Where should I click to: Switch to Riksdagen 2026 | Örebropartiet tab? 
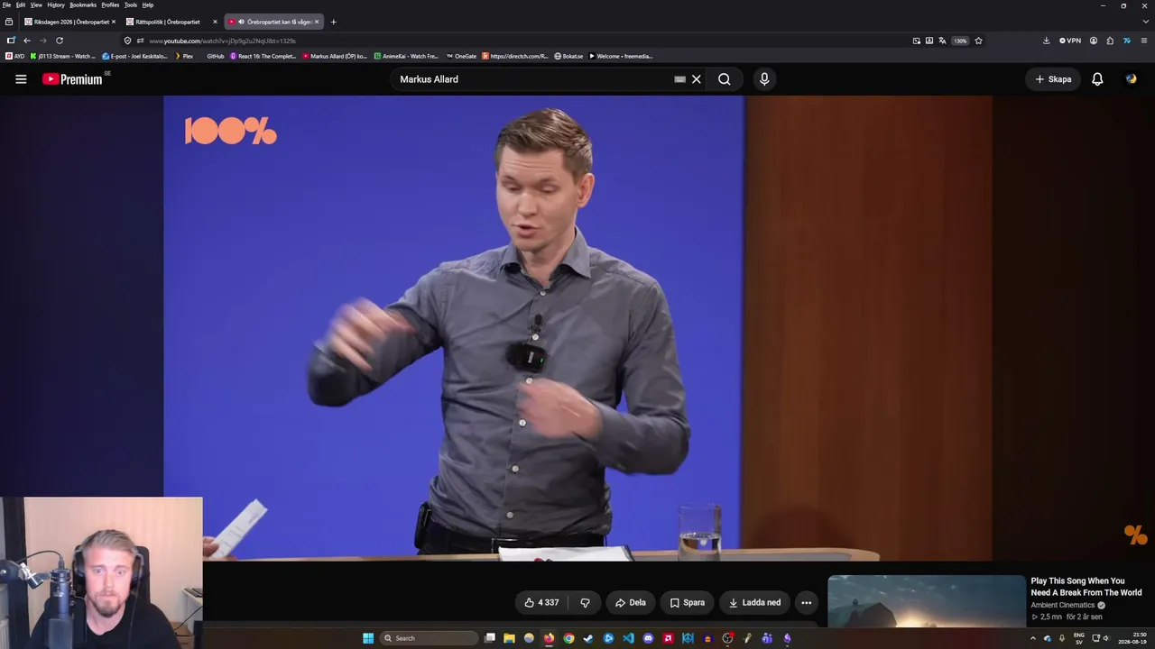(x=71, y=22)
